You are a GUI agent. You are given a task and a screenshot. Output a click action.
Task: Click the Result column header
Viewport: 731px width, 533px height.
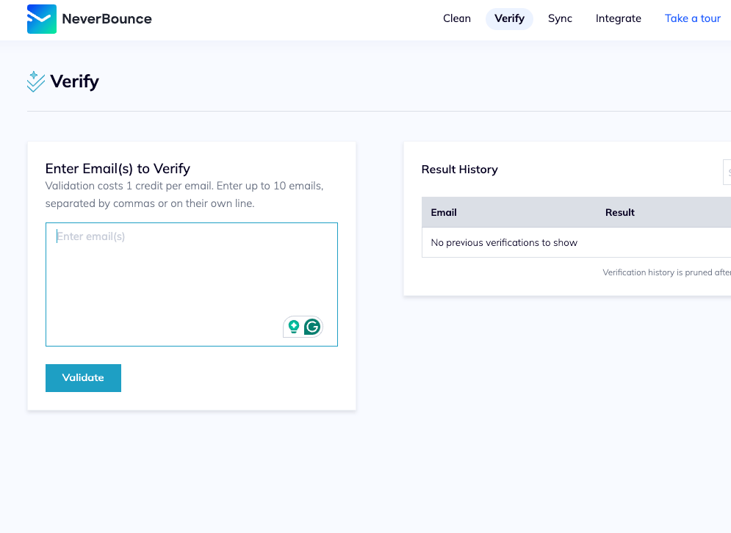tap(619, 212)
